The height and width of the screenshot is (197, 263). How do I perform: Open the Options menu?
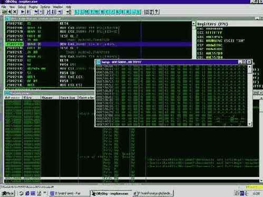pyautogui.click(x=45, y=7)
